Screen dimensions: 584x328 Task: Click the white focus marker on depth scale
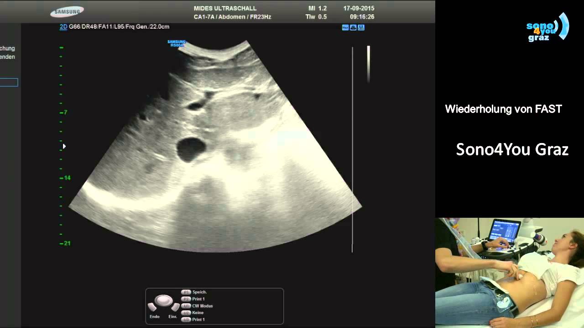[x=64, y=146]
